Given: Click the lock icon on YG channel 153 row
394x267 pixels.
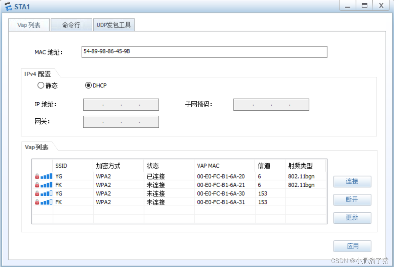Looking at the screenshot, I should [37, 193].
